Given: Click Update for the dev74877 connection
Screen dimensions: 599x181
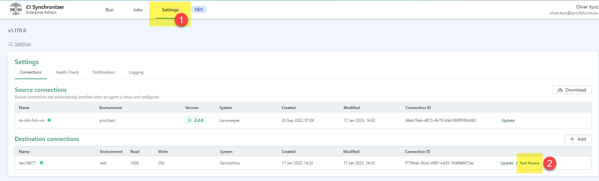Looking at the screenshot, I should point(507,163).
